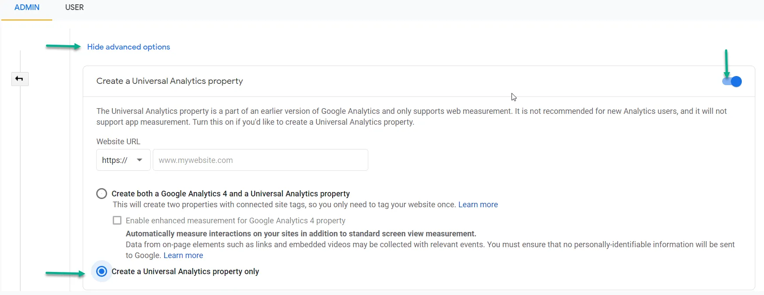This screenshot has width=764, height=295.
Task: Select 'Universal Analytics property only' radio button
Action: point(101,272)
